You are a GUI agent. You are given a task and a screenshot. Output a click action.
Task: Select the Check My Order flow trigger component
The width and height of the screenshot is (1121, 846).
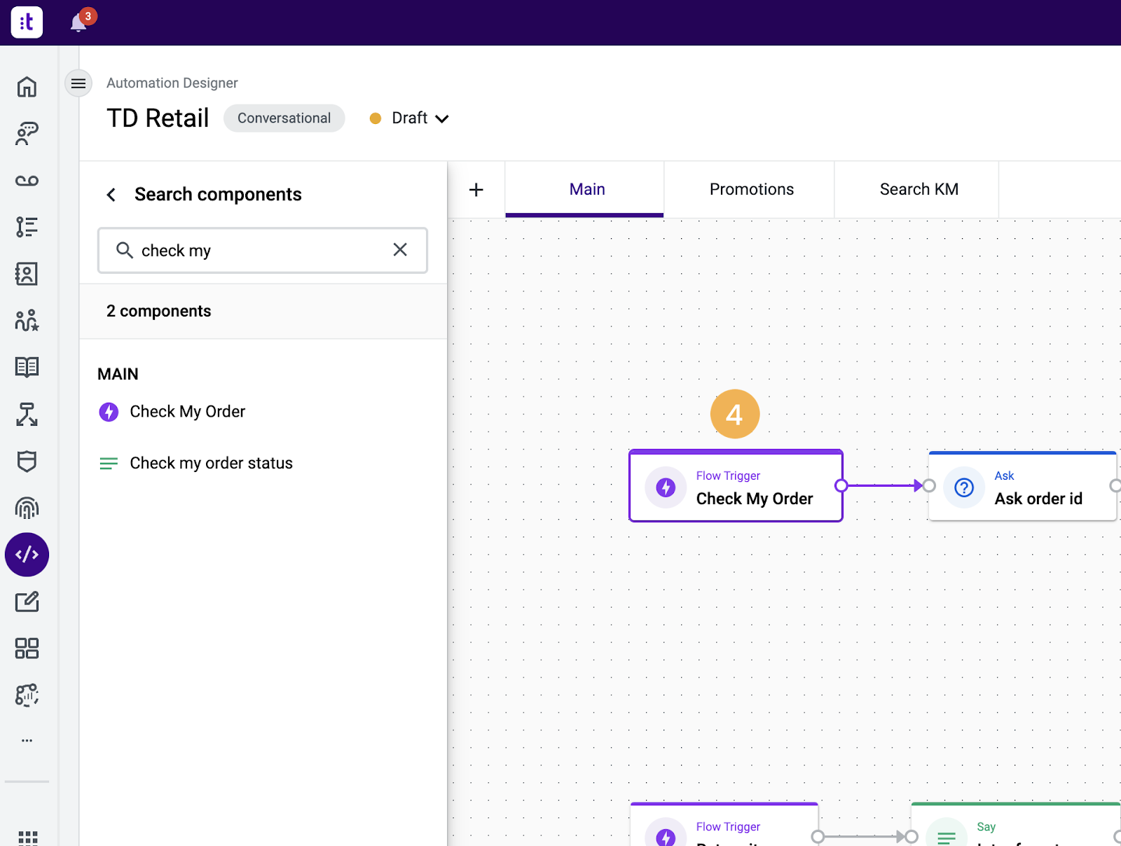point(735,487)
